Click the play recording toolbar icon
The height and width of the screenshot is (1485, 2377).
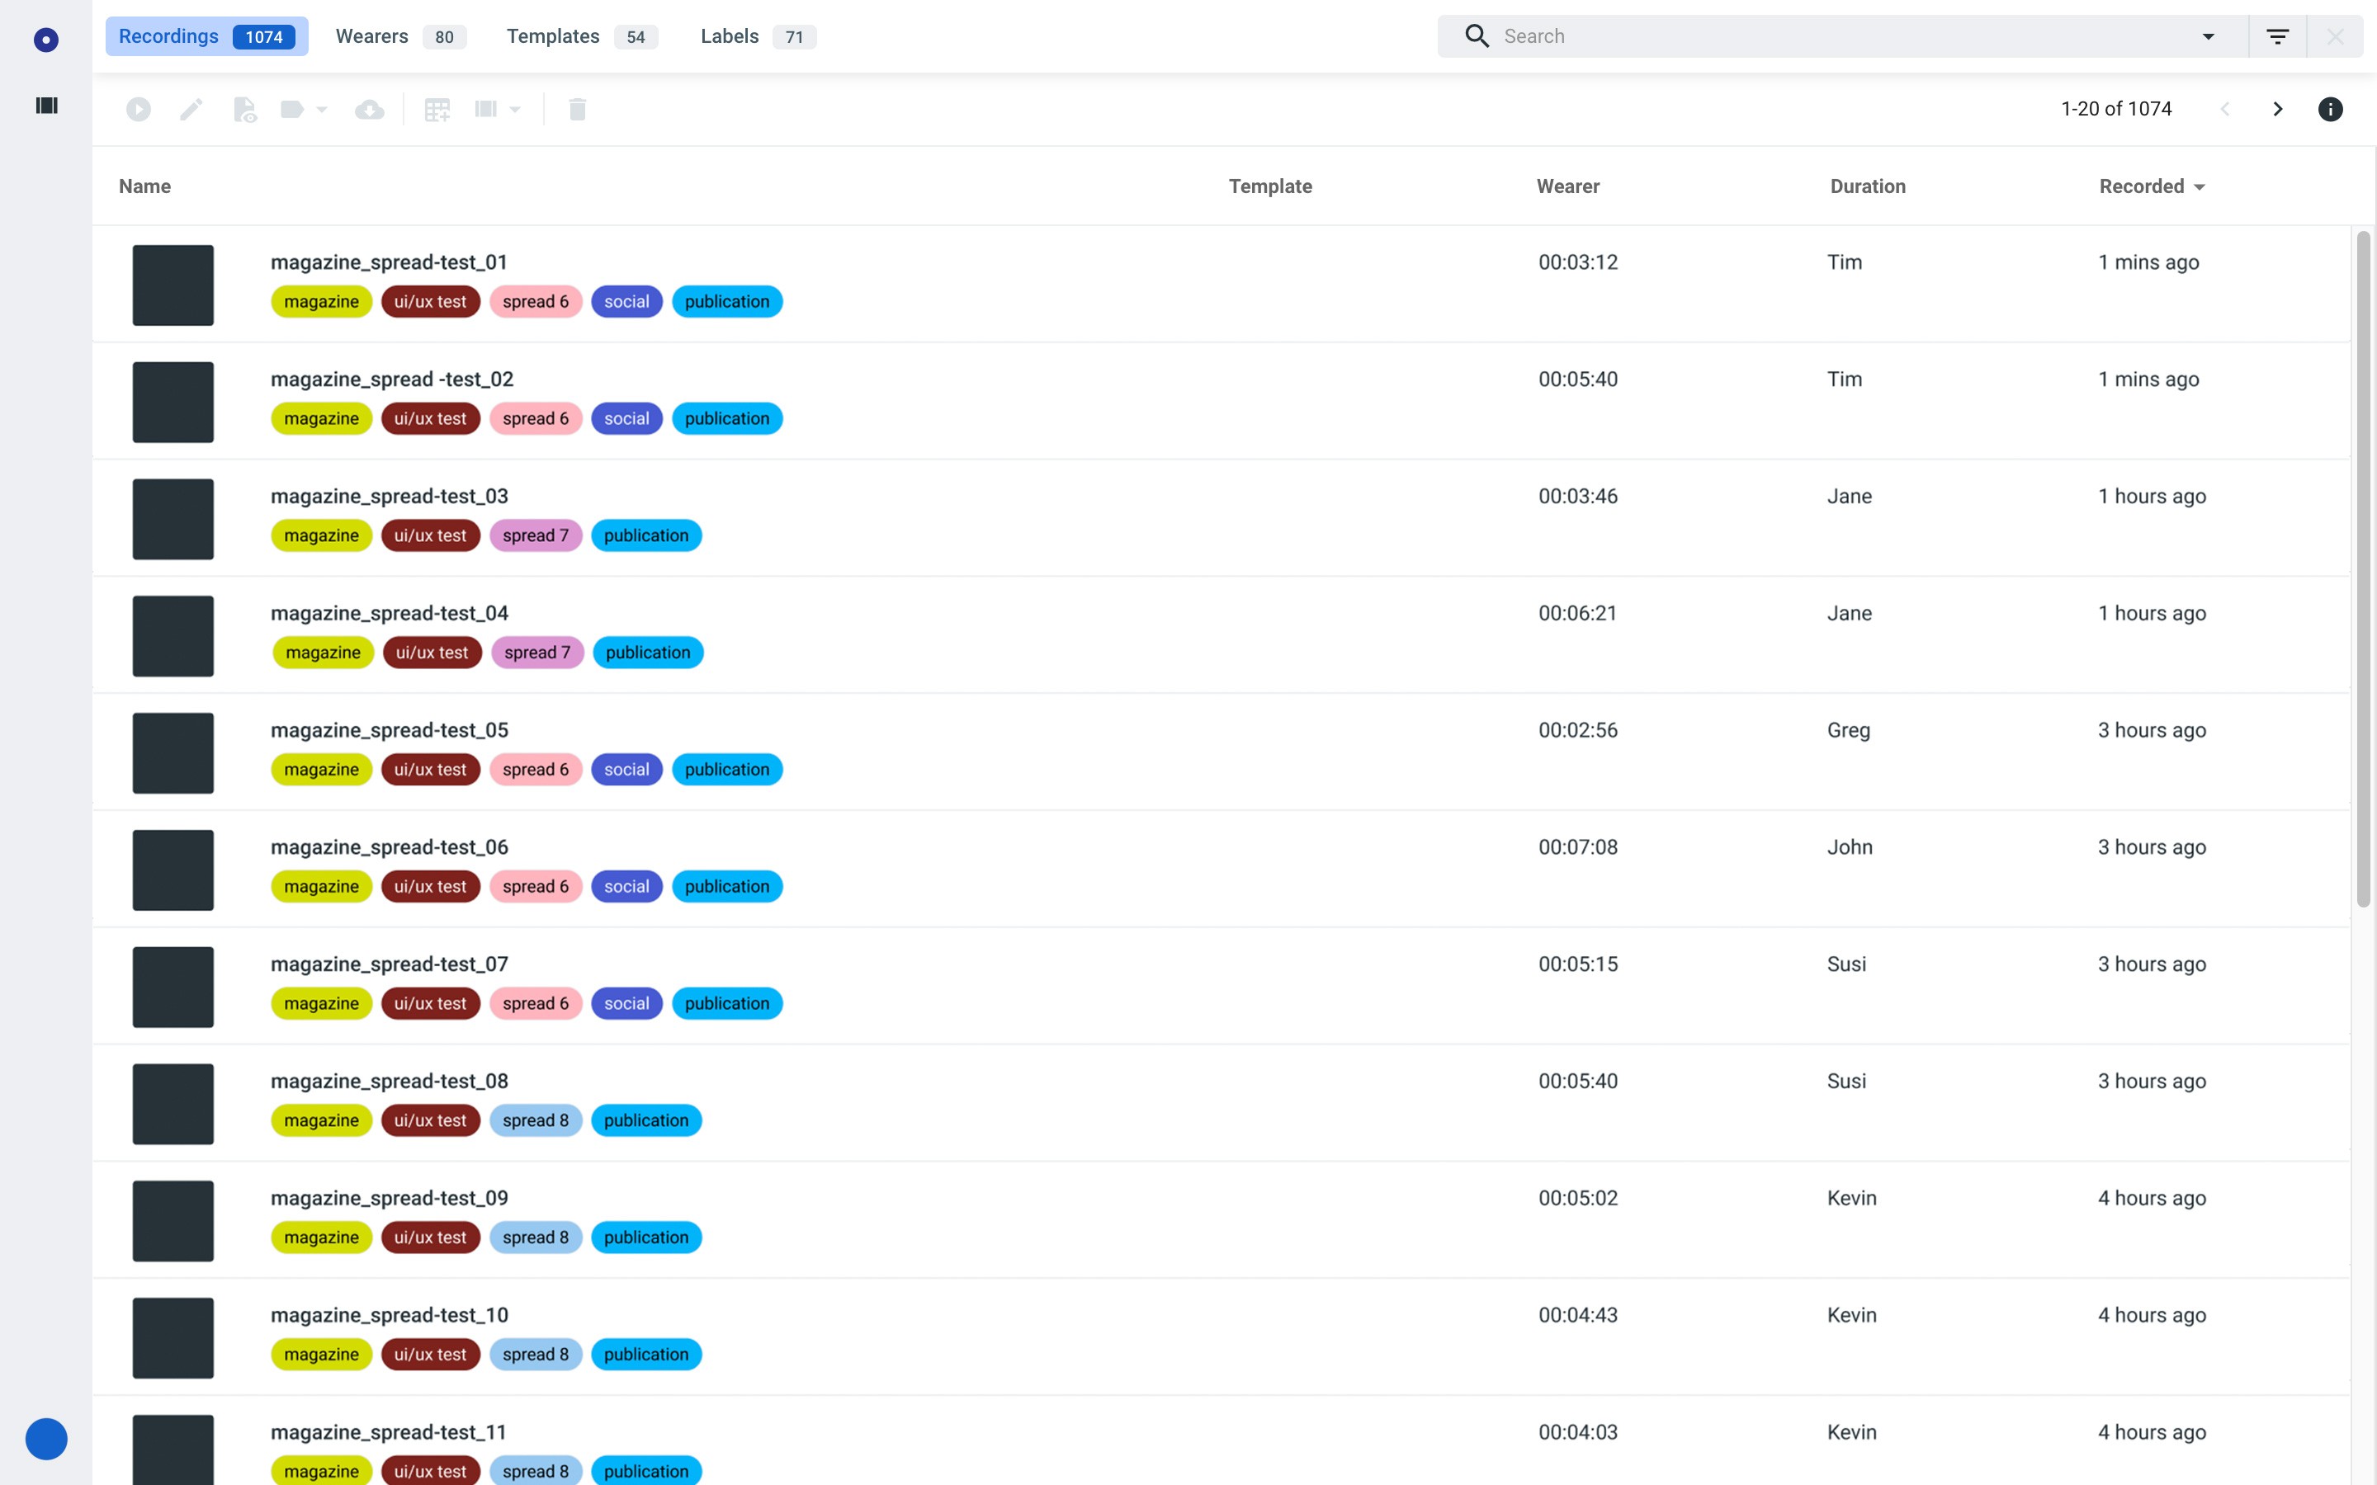[x=139, y=109]
